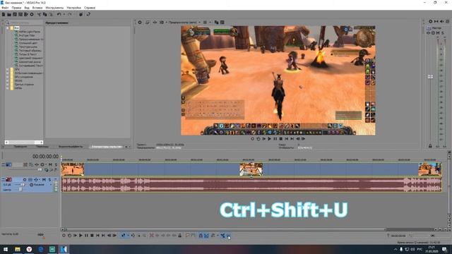This screenshot has height=254, width=452.
Task: Click the timeline record button
Action: [x=64, y=236]
